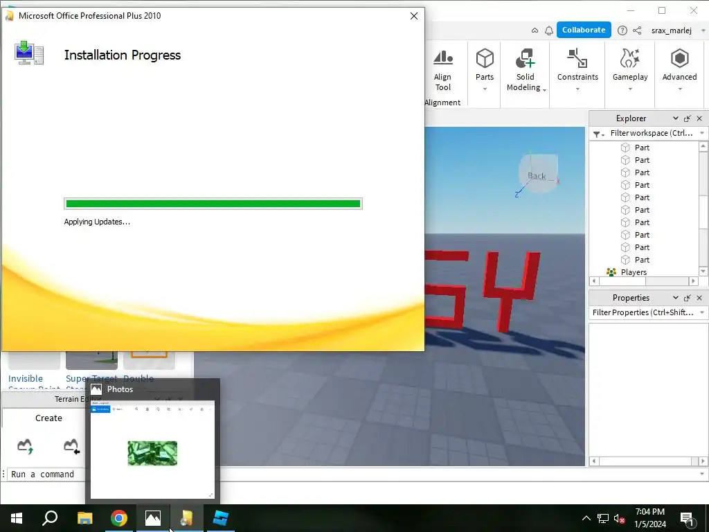Click the Filter workspace search field
This screenshot has width=709, height=532.
pos(651,133)
